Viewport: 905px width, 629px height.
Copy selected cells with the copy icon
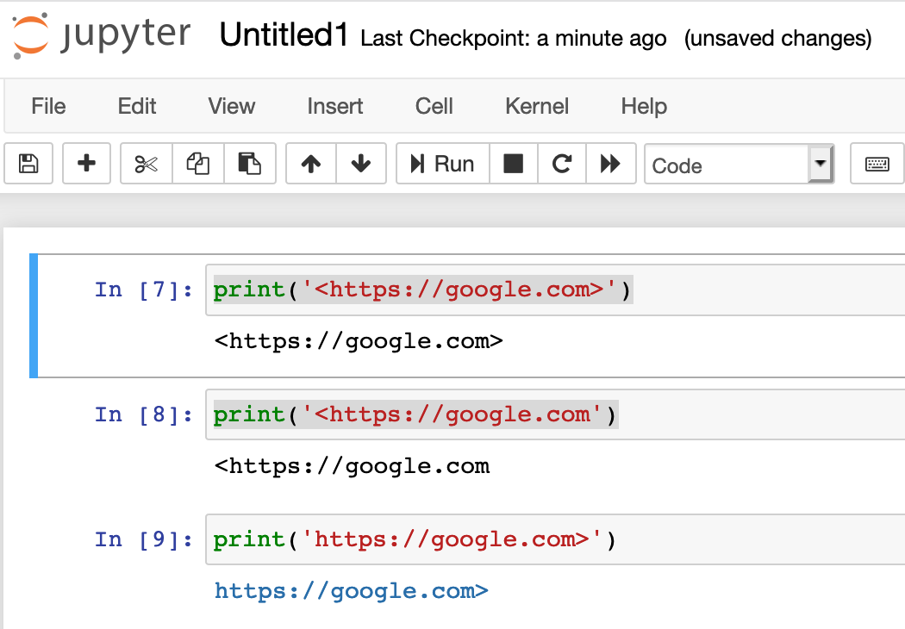197,164
